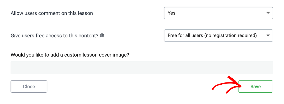The image size is (284, 104).
Task: Save the lesson settings with the green button
Action: click(255, 87)
